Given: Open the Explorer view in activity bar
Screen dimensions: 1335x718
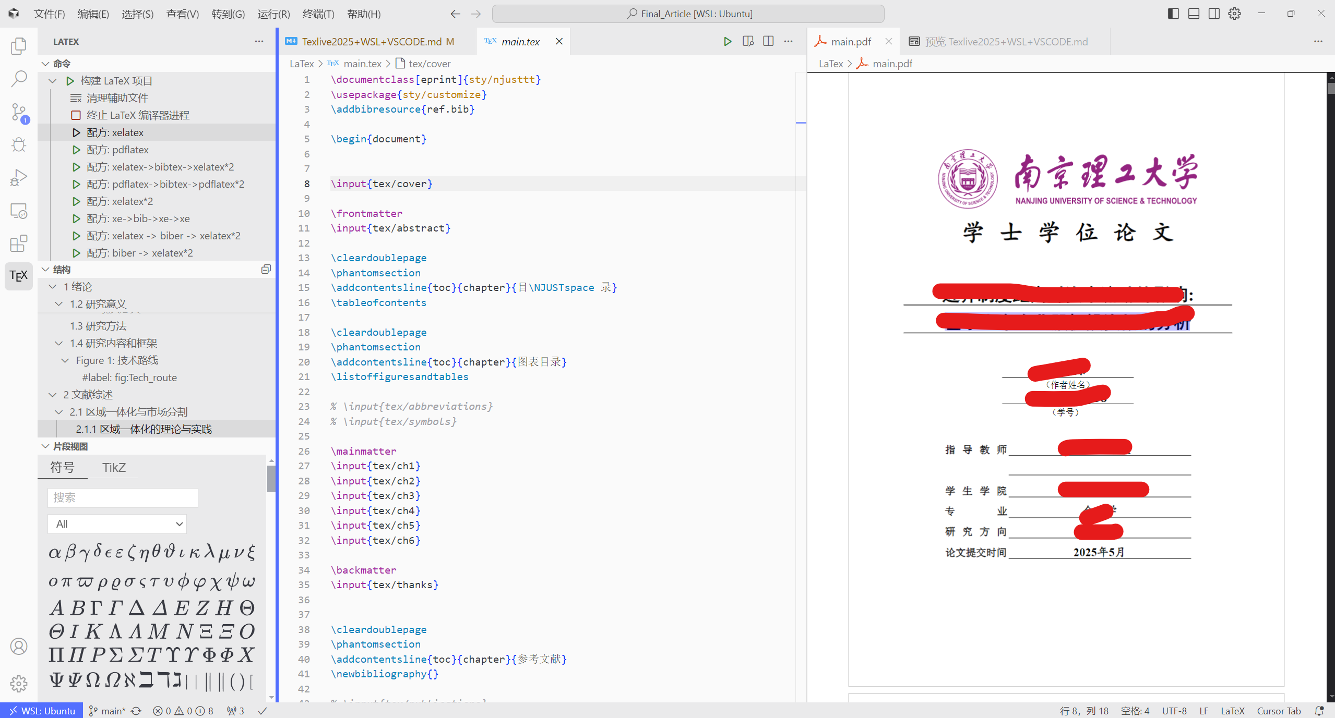Looking at the screenshot, I should point(18,46).
